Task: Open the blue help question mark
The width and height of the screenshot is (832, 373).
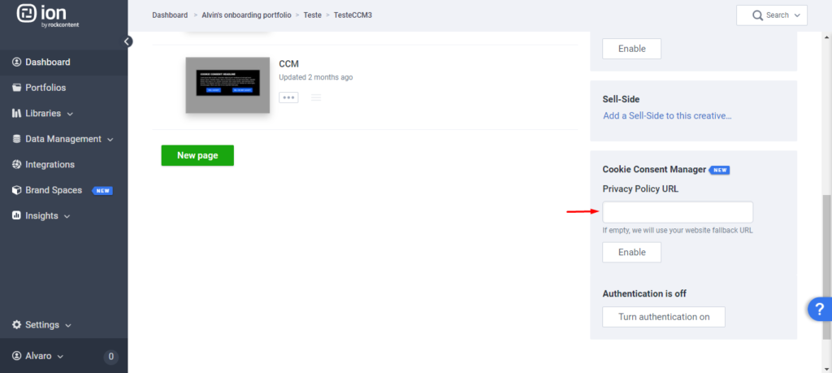Action: (x=818, y=309)
